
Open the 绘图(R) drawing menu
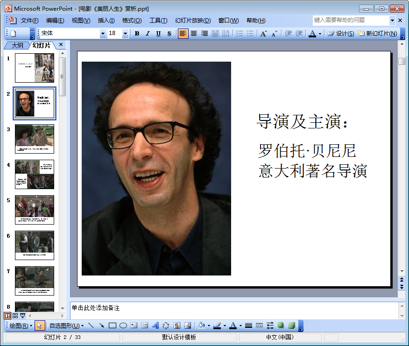(21, 325)
